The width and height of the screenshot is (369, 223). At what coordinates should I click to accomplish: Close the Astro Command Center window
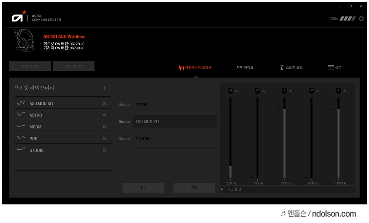click(361, 6)
